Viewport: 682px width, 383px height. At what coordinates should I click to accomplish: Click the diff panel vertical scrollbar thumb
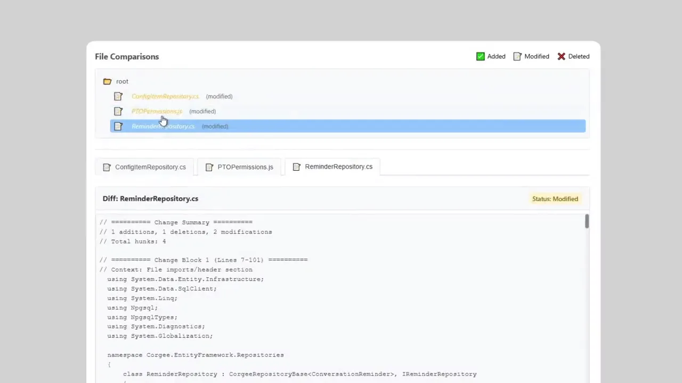(587, 222)
